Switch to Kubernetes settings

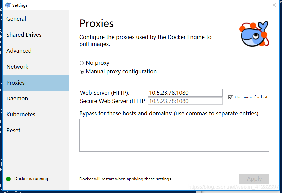pyautogui.click(x=21, y=114)
